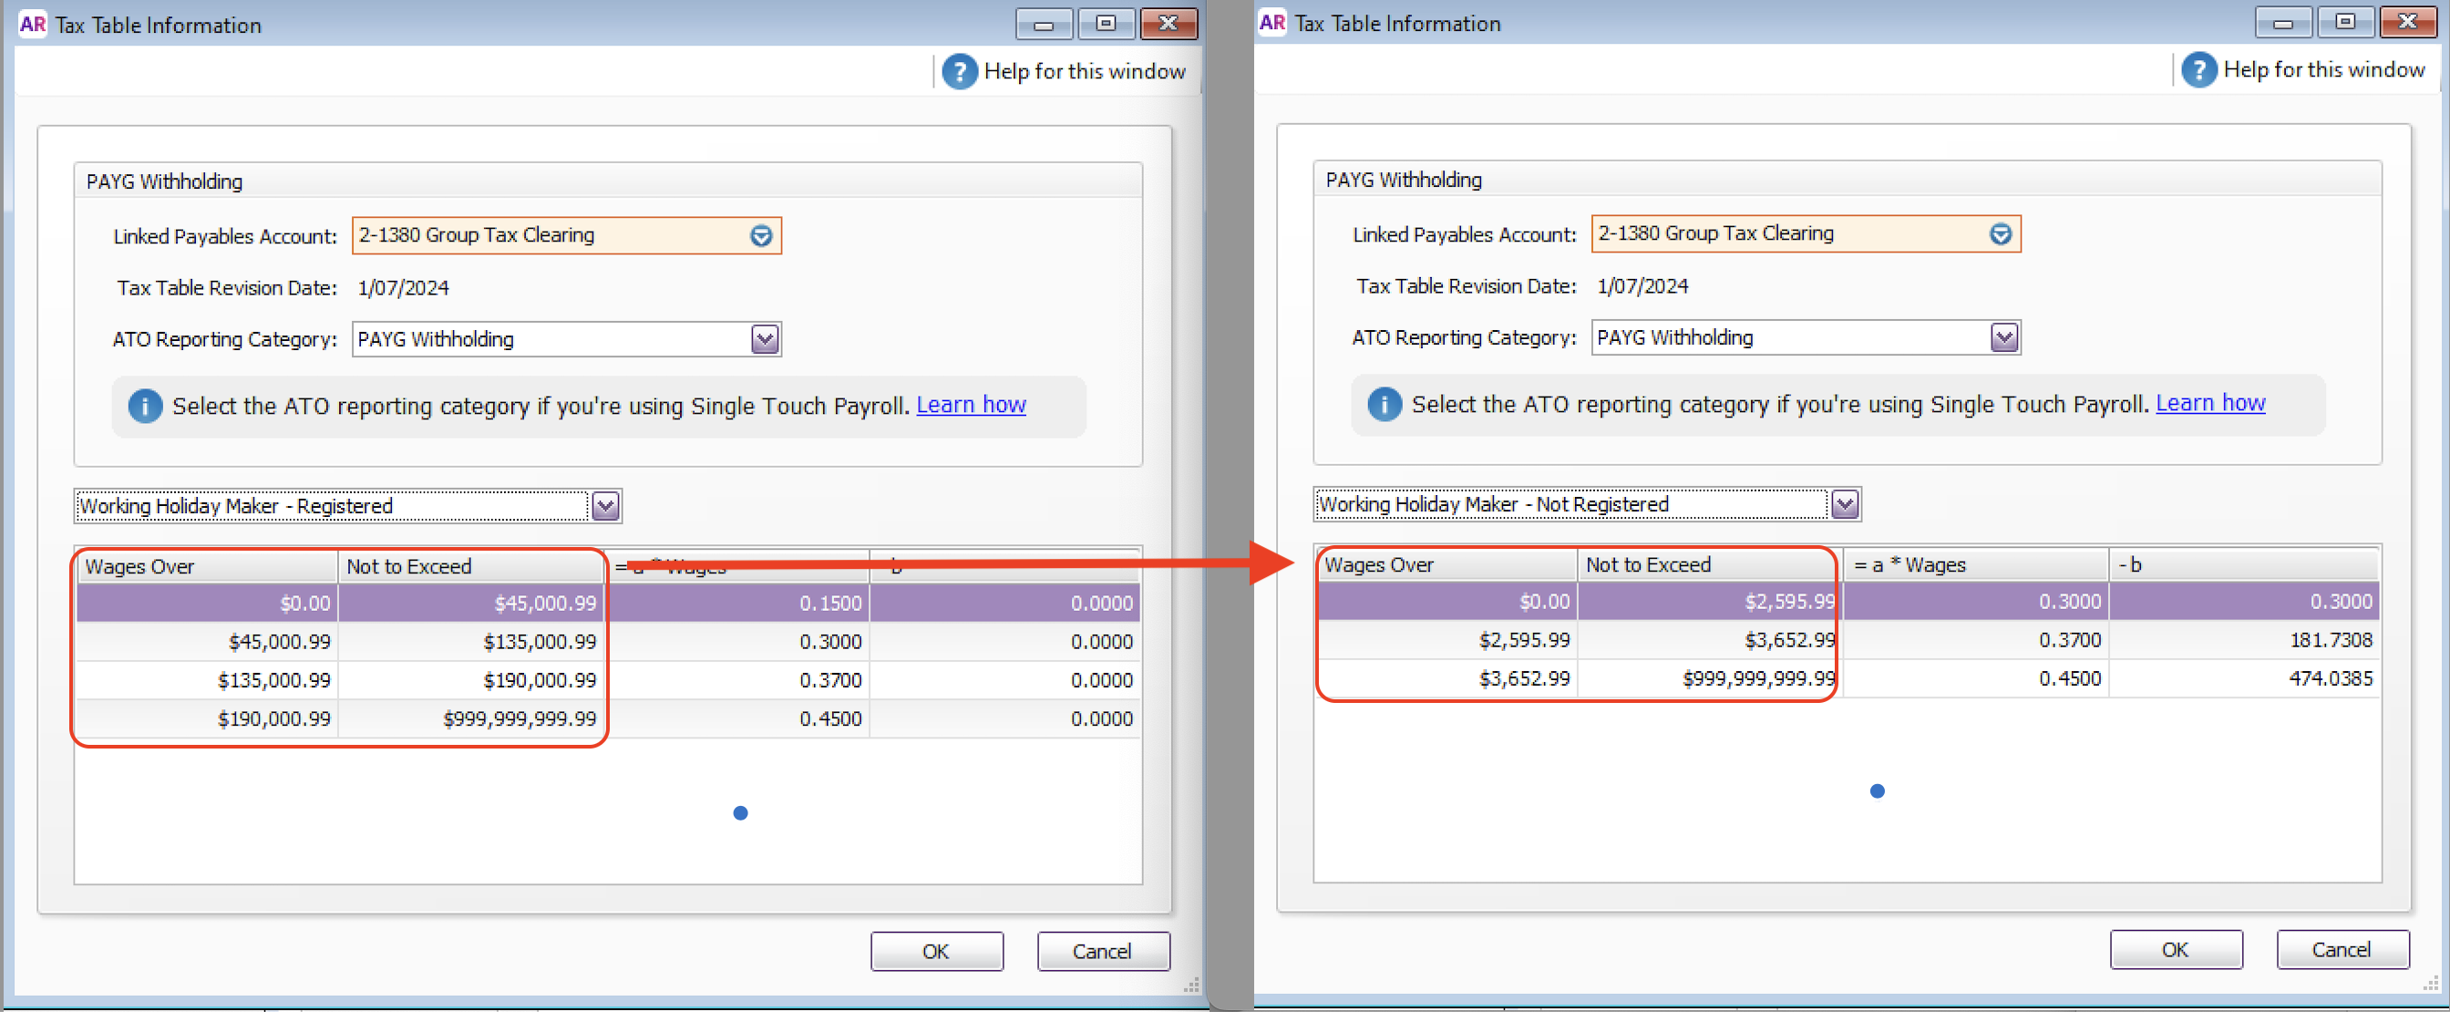The height and width of the screenshot is (1012, 2450).
Task: Select the $2,595.99 Wages Over row
Action: [1524, 640]
